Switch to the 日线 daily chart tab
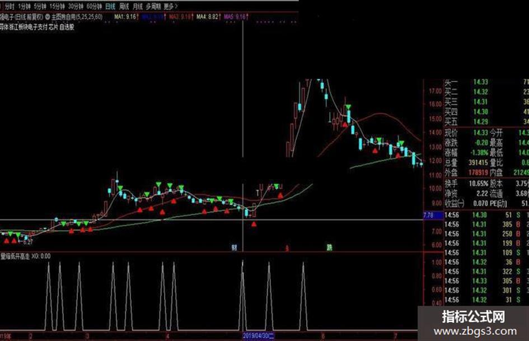Screen dimensions: 529x341 [110, 6]
